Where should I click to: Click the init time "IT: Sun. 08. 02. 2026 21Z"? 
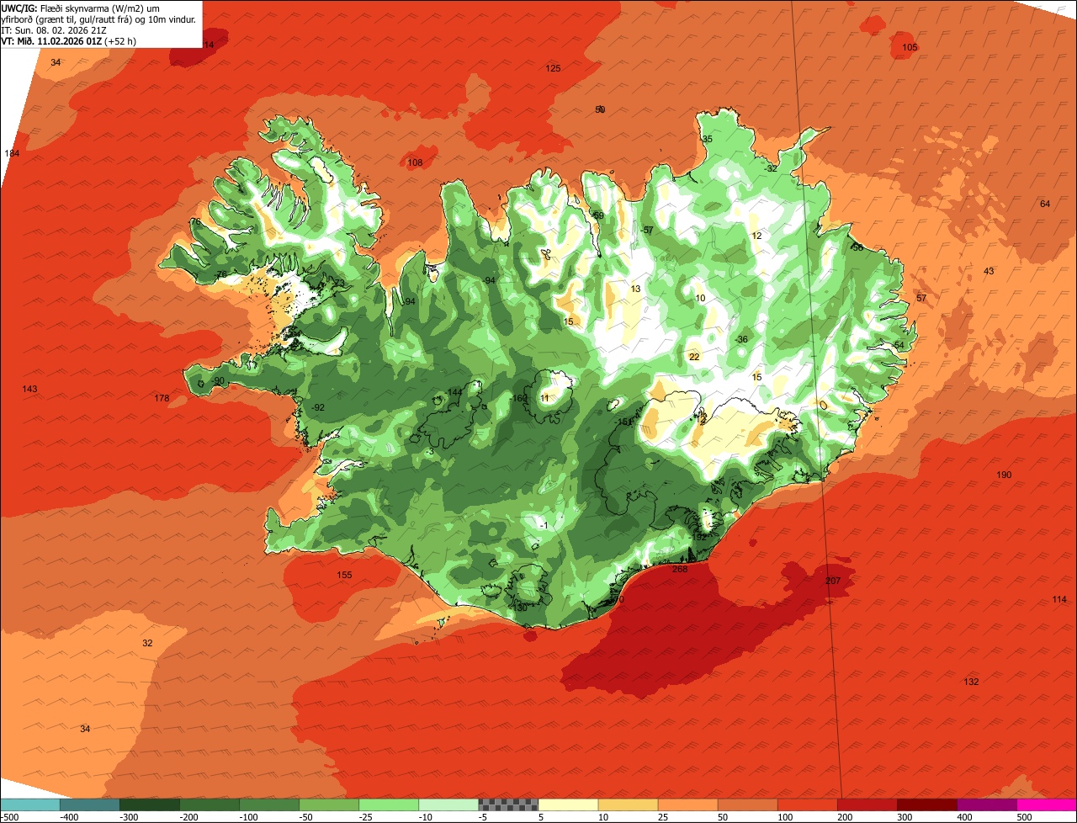[54, 30]
